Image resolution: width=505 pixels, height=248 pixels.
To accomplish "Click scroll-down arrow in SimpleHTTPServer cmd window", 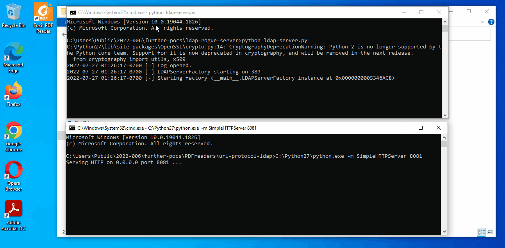I will [444, 232].
